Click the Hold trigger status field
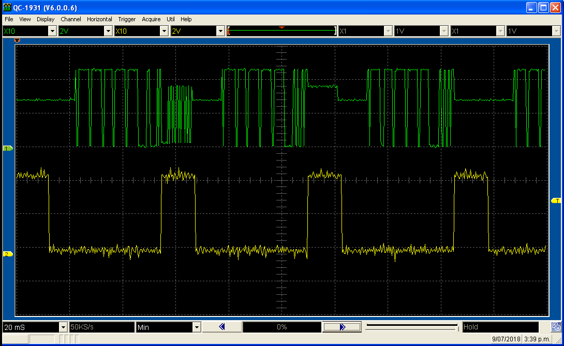Image resolution: width=564 pixels, height=346 pixels. [x=499, y=327]
